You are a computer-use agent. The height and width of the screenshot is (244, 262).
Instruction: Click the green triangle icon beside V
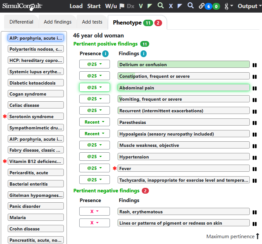[x=150, y=6]
